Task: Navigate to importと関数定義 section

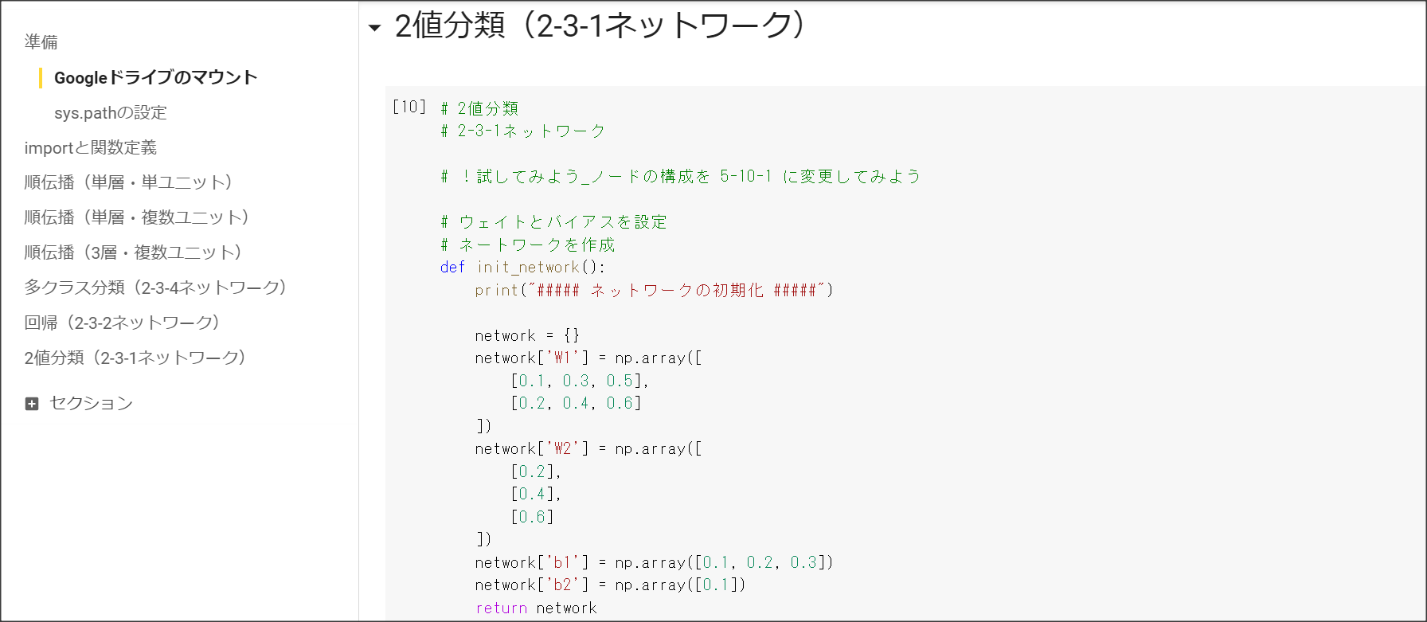Action: 90,147
